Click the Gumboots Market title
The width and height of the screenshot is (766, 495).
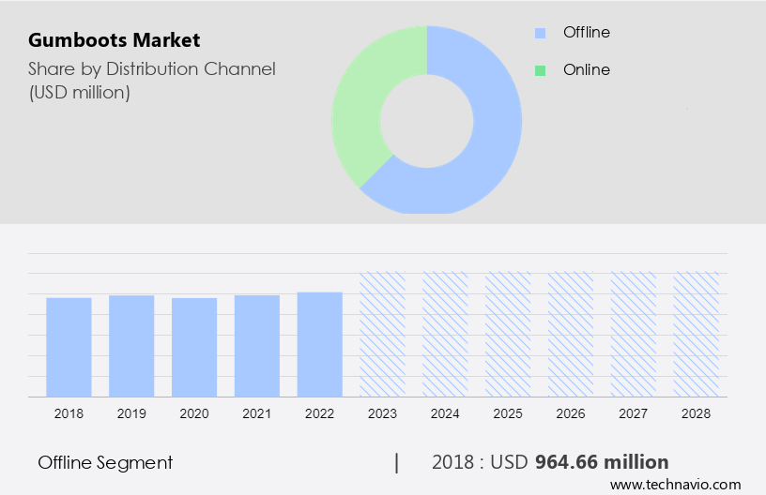pyautogui.click(x=114, y=40)
